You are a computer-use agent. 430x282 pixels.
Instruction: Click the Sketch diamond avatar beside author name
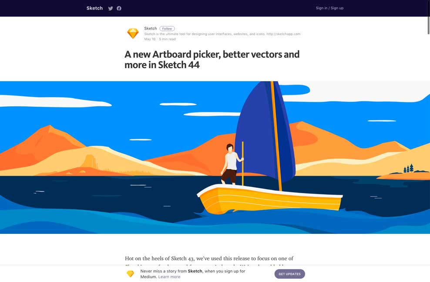[x=133, y=33]
